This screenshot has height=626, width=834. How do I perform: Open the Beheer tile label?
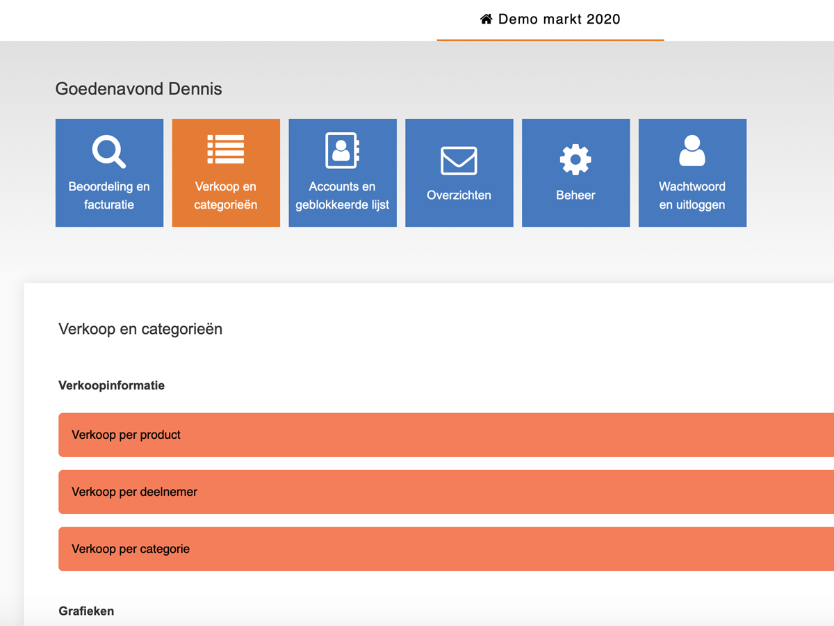pos(576,195)
